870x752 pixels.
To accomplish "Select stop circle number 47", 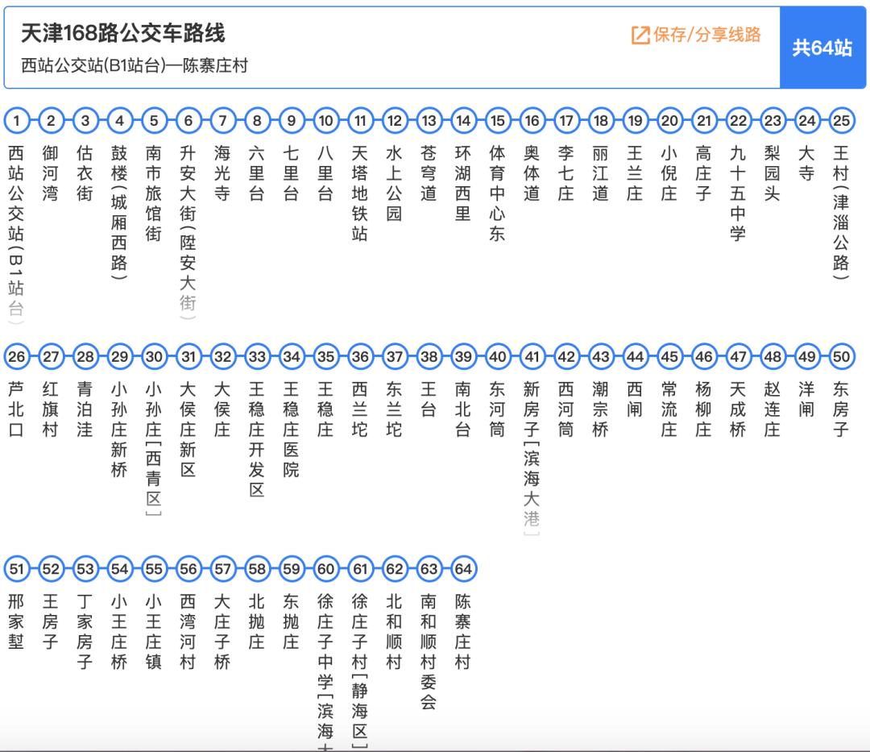I will pyautogui.click(x=738, y=356).
